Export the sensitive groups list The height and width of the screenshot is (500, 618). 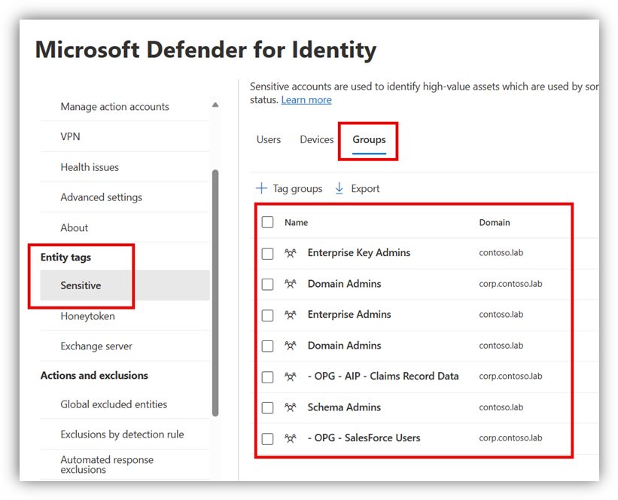[x=357, y=188]
